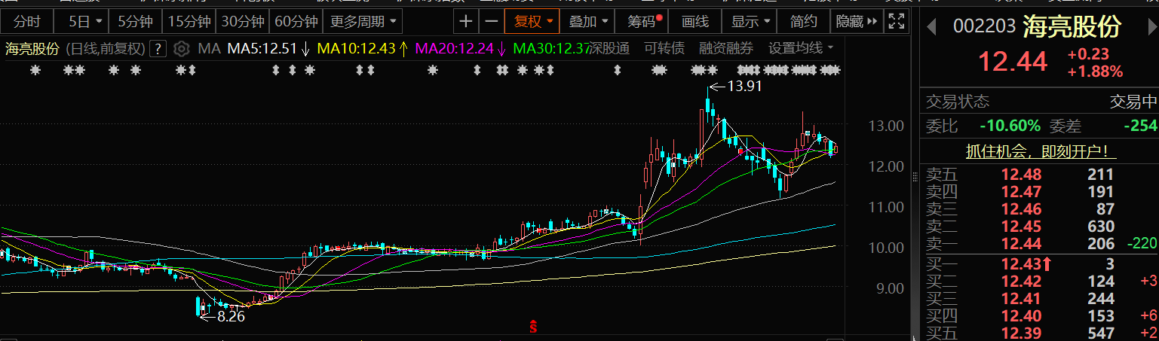This screenshot has width=1159, height=341.
Task: Go to previous stock with left arrow
Action: [932, 26]
